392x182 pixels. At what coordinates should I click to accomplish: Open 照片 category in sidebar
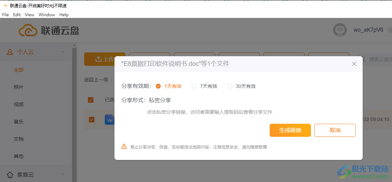pos(19,88)
